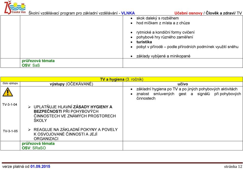Click the column header výstupy (OČEKÁVANÉ)
243x169 pixels.
coord(71,84)
